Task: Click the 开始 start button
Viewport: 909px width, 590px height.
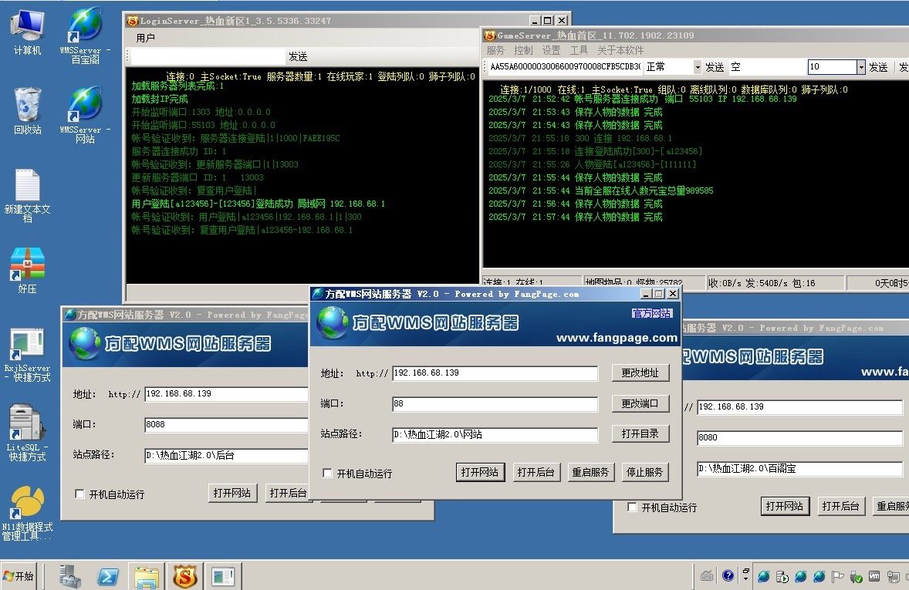Action: coord(19,576)
